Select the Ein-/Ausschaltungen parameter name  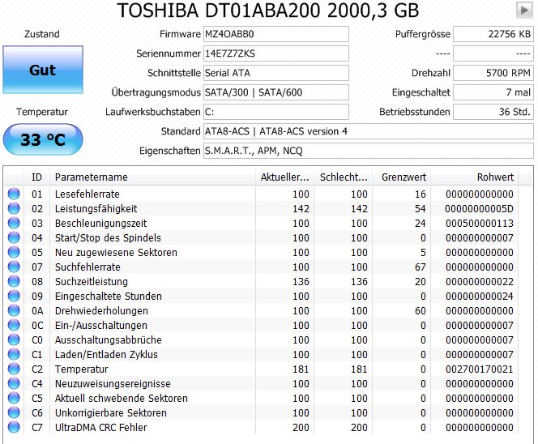[100, 325]
